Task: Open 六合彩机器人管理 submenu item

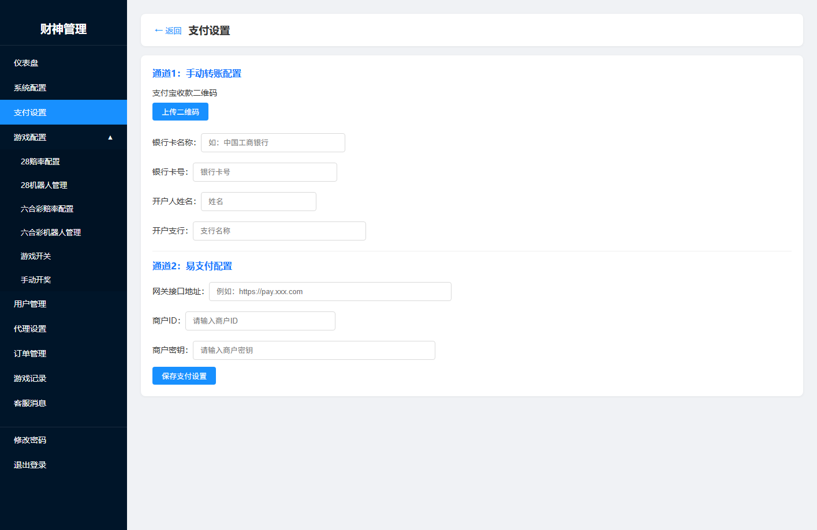Action: point(64,232)
